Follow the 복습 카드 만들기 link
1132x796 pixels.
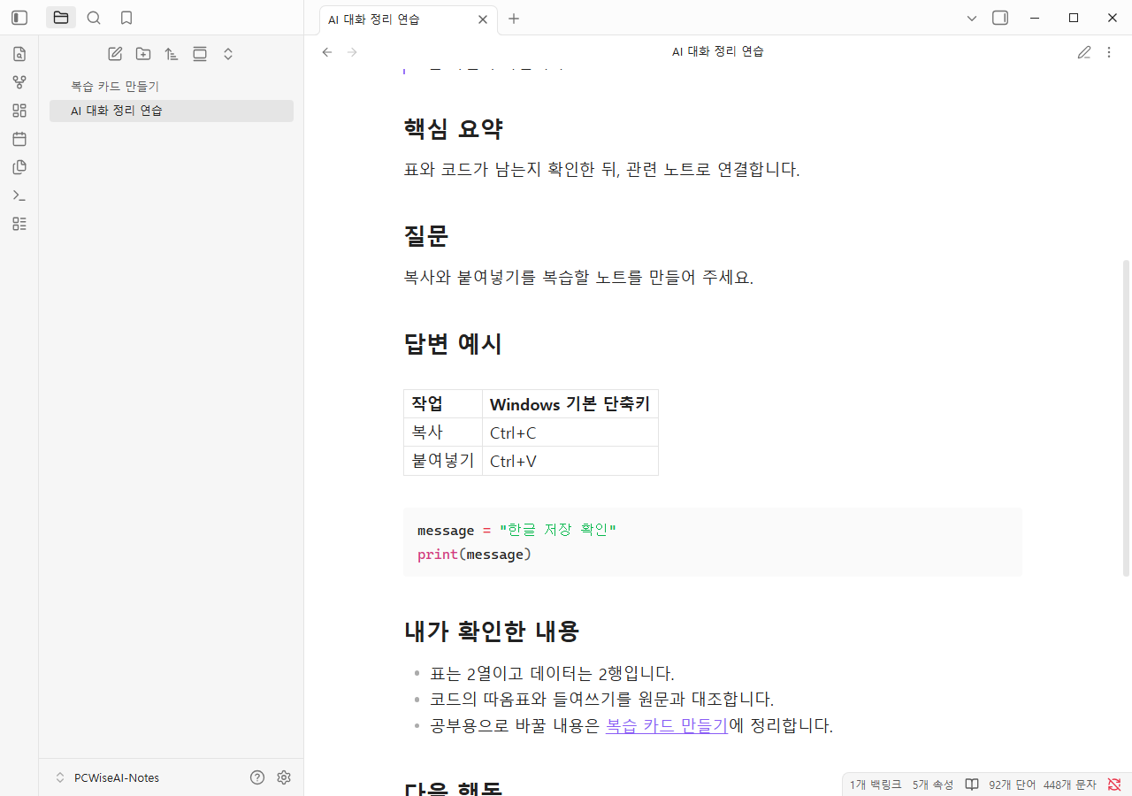pos(667,726)
